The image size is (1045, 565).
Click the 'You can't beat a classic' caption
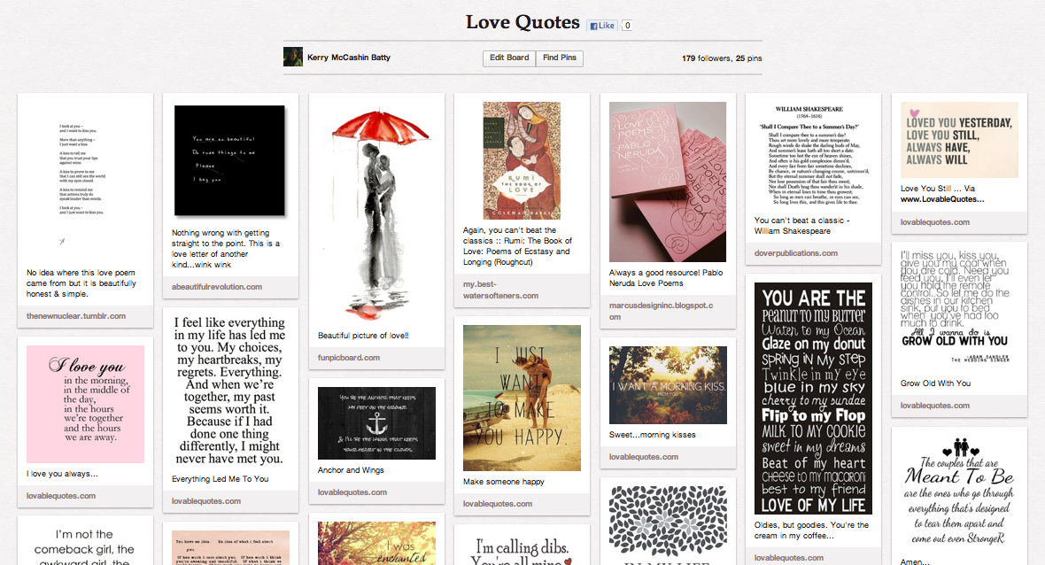point(801,226)
